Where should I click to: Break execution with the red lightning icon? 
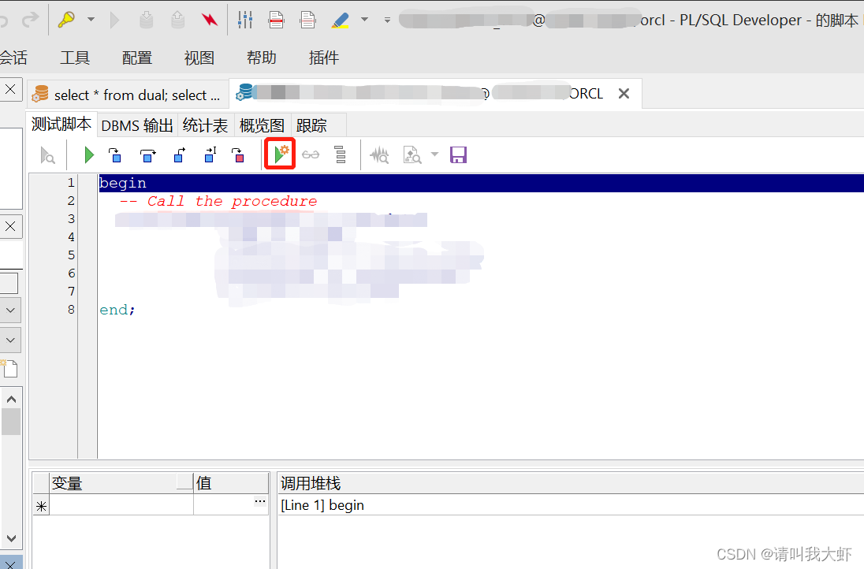209,20
